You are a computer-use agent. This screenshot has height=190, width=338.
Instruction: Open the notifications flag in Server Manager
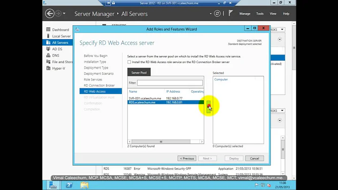coord(230,13)
